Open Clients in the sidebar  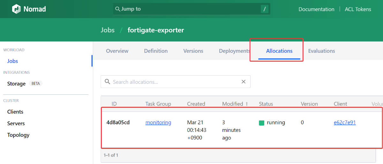click(15, 112)
